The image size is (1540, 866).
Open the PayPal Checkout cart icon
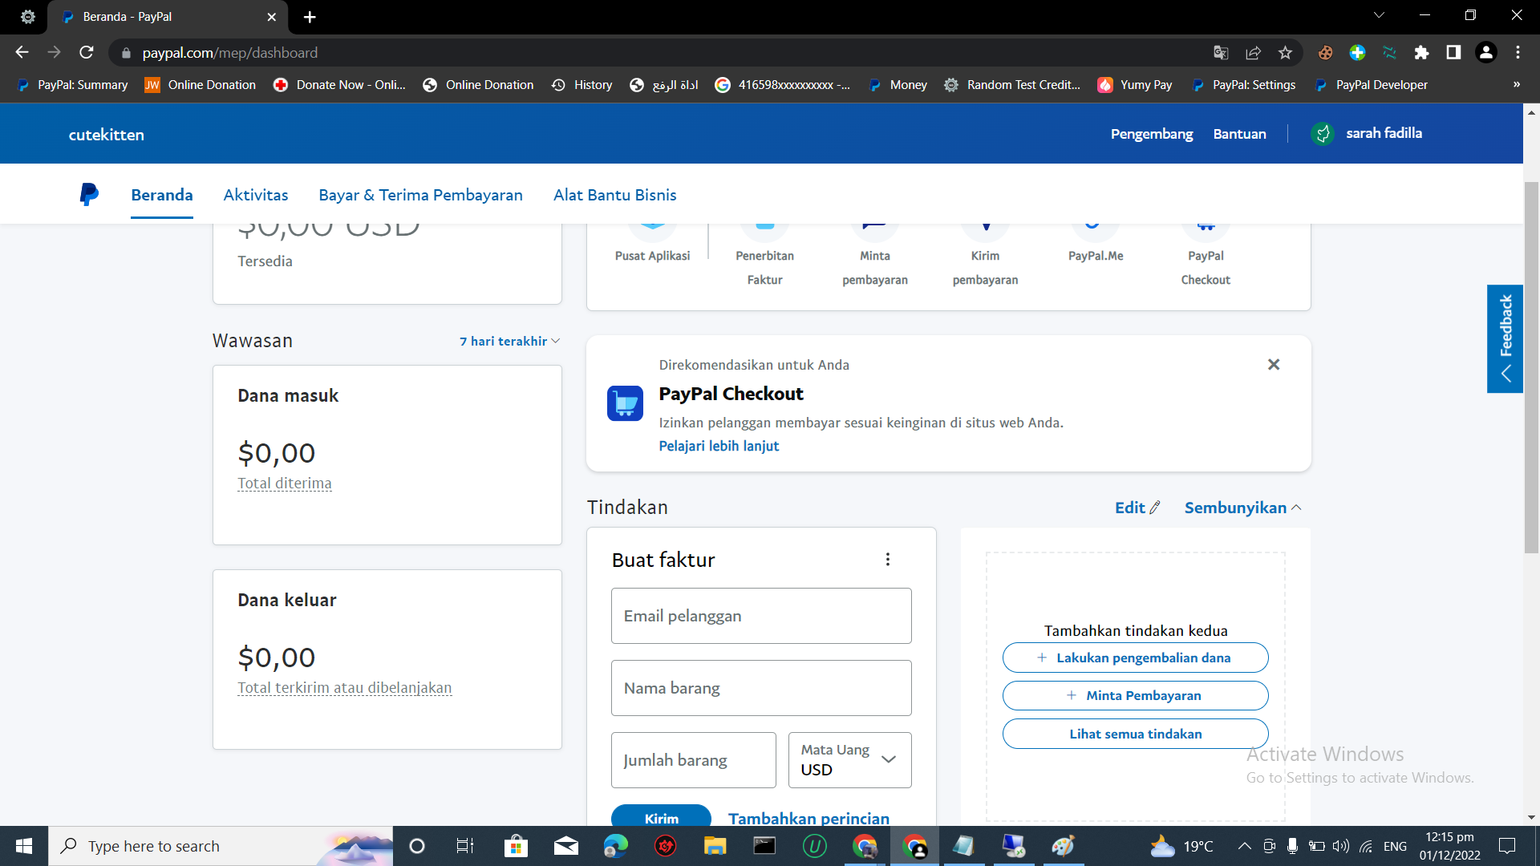pos(625,403)
